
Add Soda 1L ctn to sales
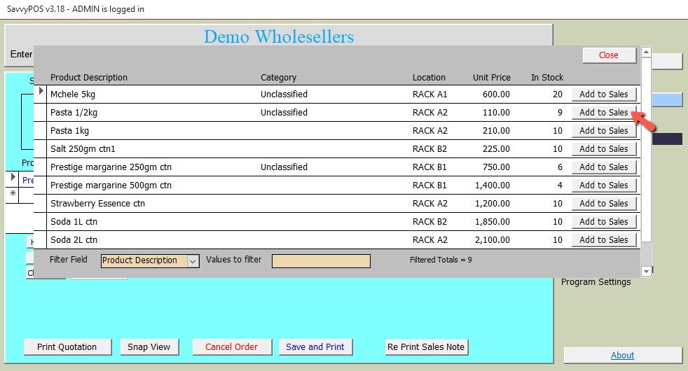tap(603, 222)
